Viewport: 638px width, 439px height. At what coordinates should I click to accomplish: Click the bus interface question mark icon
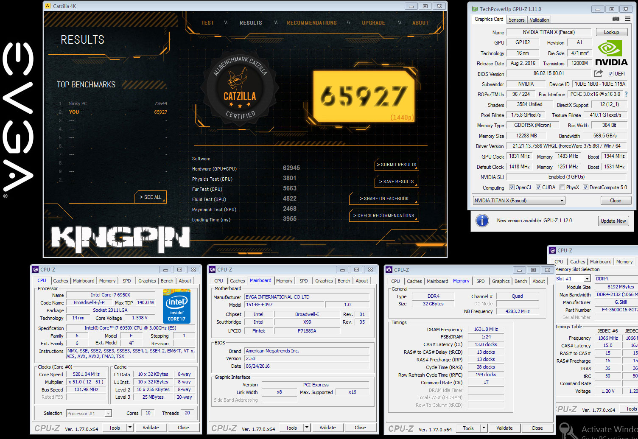pyautogui.click(x=626, y=94)
